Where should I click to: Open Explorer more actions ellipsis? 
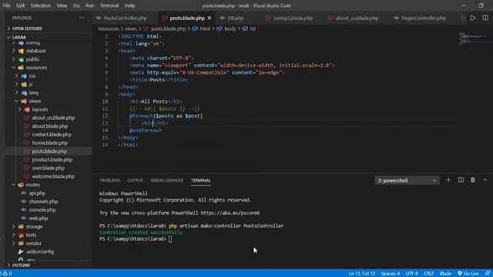point(82,18)
